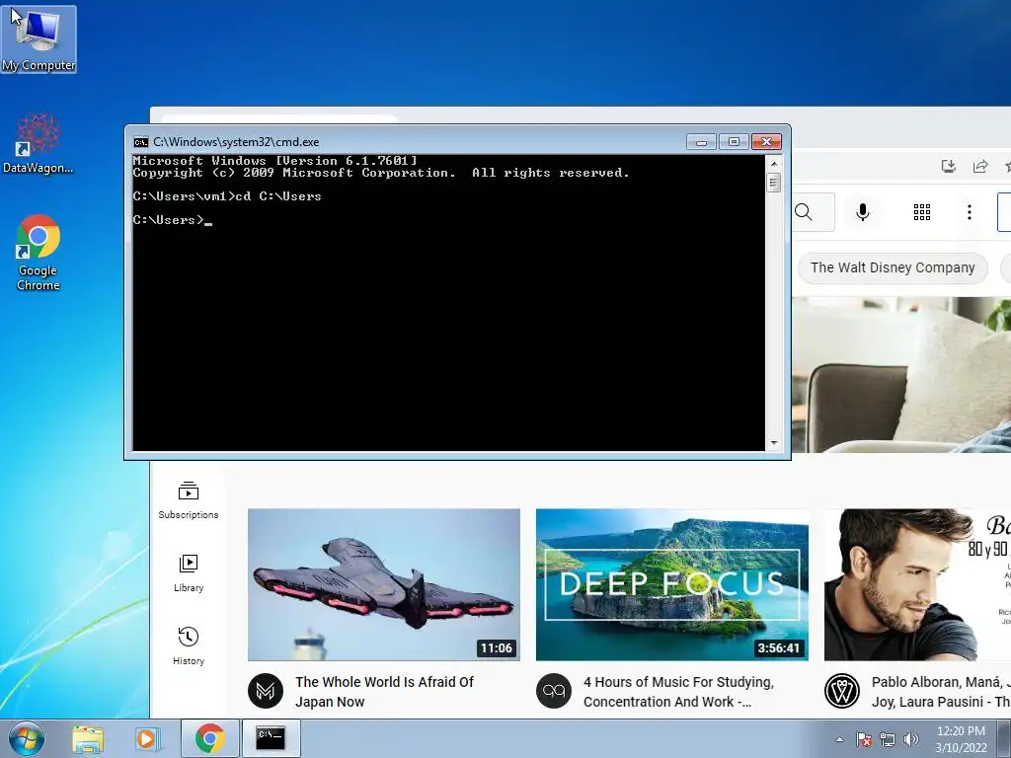1011x758 pixels.
Task: Click the living room banner image on YouTube
Action: point(901,375)
